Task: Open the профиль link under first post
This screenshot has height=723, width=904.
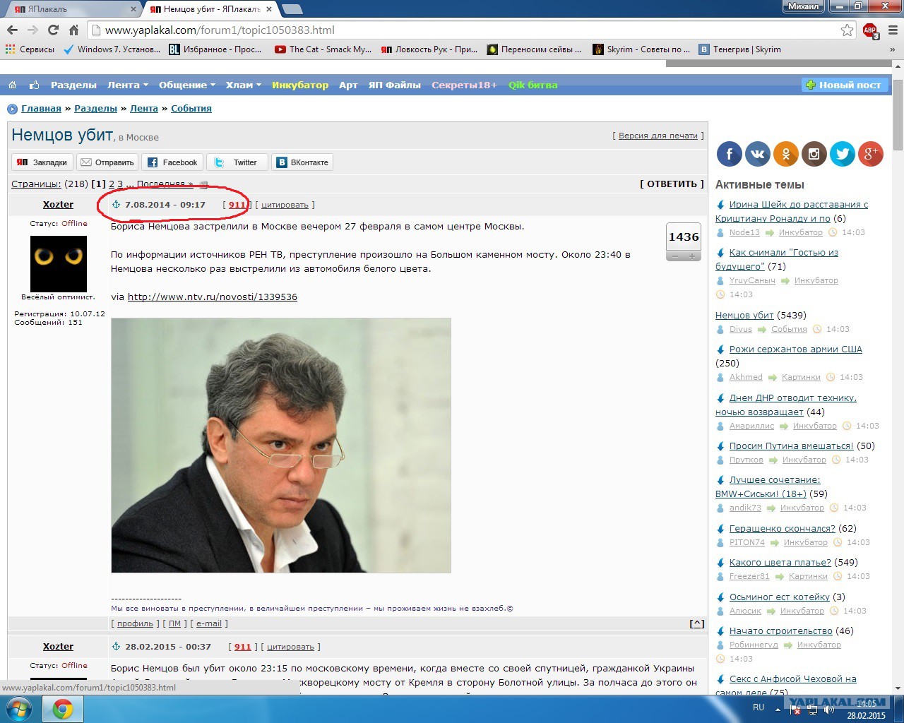Action: tap(135, 623)
